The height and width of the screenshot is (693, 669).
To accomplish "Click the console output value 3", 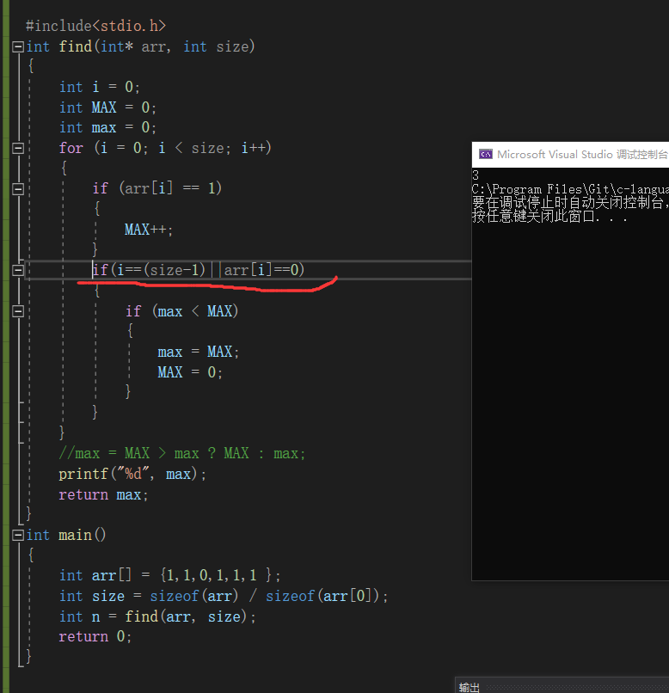I will tap(476, 175).
